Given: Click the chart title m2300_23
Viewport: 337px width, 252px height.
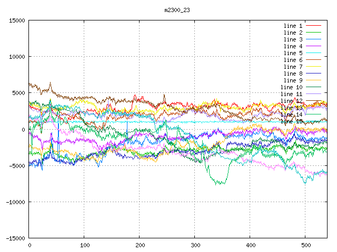Looking at the screenshot, I should 177,10.
